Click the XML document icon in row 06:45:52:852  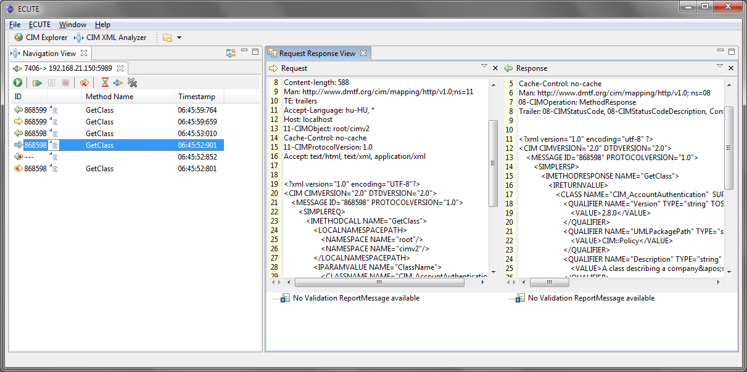[54, 157]
